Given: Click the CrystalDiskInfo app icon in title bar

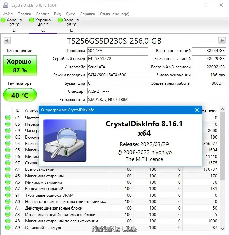Looking at the screenshot, I should point(6,5).
